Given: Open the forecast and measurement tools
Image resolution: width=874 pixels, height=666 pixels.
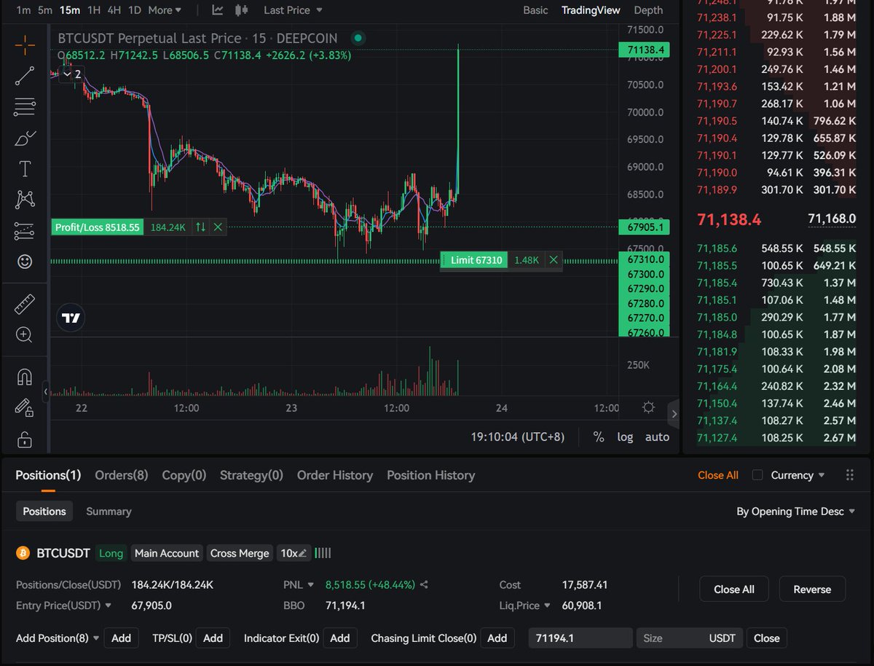Looking at the screenshot, I should [25, 231].
